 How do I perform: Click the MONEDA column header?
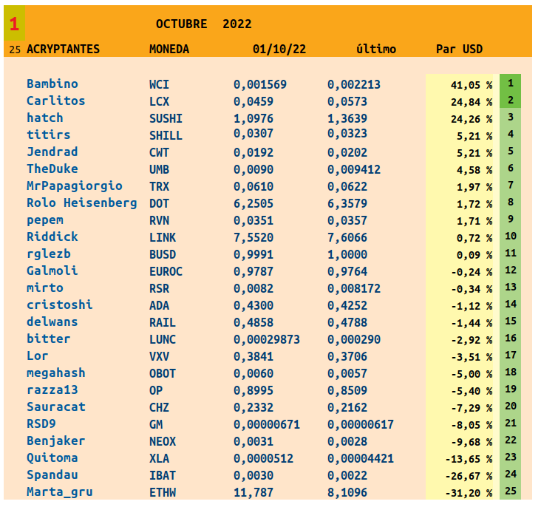(x=169, y=50)
